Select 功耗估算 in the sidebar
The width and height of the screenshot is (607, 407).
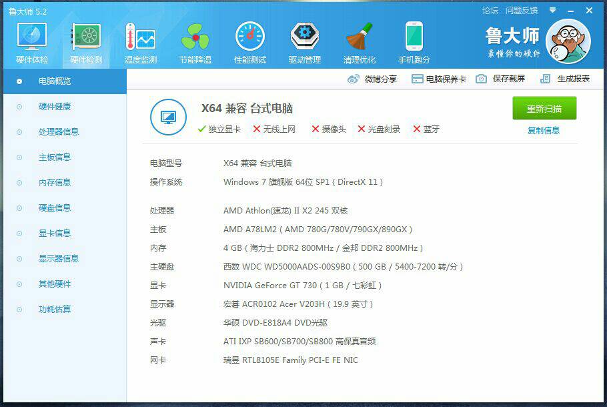click(65, 310)
